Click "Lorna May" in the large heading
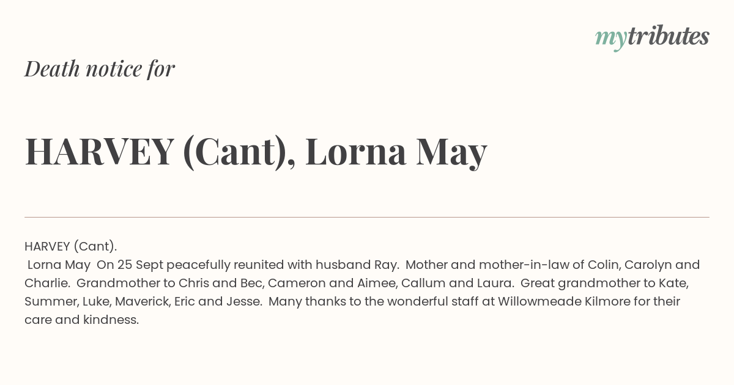Viewport: 734px width, 385px height. pos(396,152)
